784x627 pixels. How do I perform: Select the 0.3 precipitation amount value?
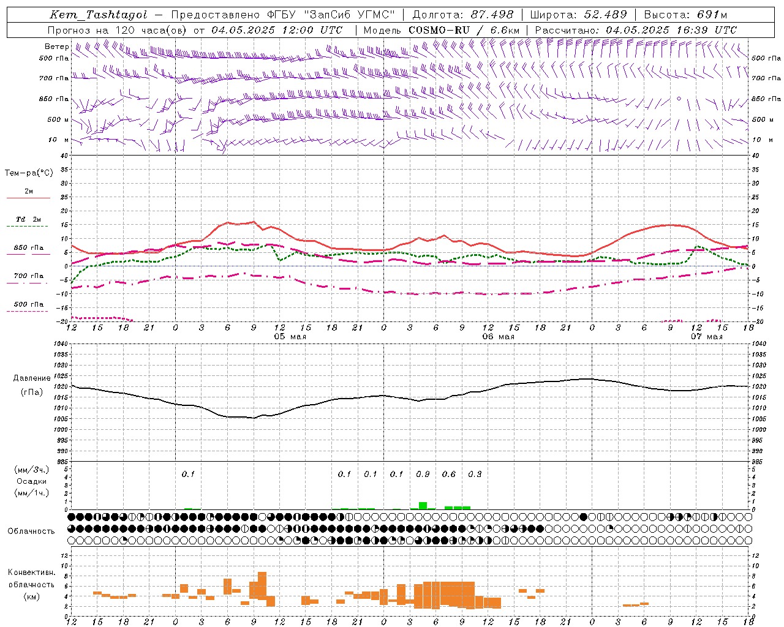(x=475, y=474)
